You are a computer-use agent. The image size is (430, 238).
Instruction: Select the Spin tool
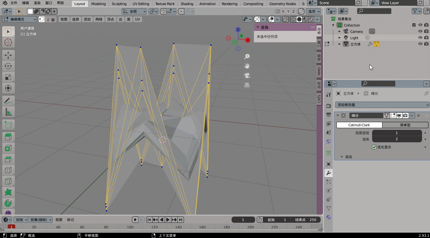tap(8, 203)
